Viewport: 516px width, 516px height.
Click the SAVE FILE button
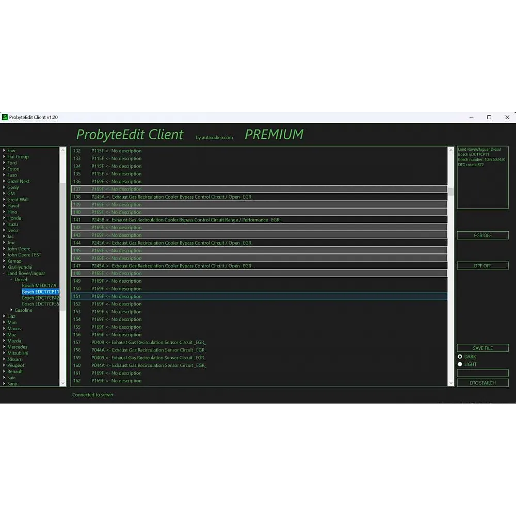pos(482,348)
